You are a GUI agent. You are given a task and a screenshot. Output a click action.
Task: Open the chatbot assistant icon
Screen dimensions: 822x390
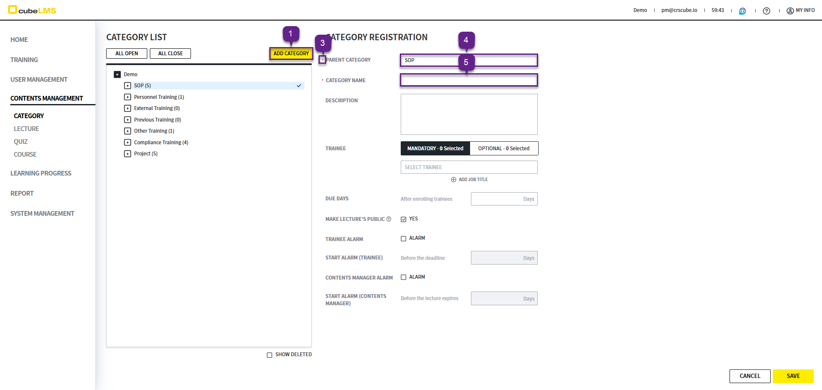(742, 11)
